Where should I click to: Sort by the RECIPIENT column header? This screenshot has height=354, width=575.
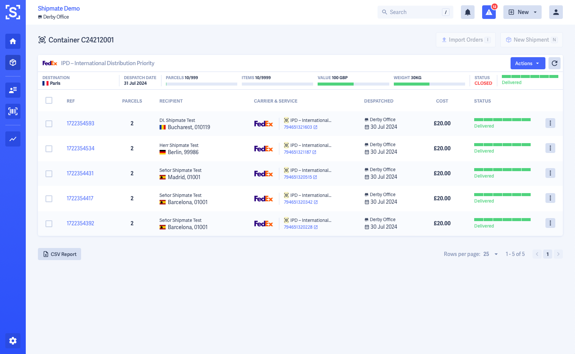[171, 101]
